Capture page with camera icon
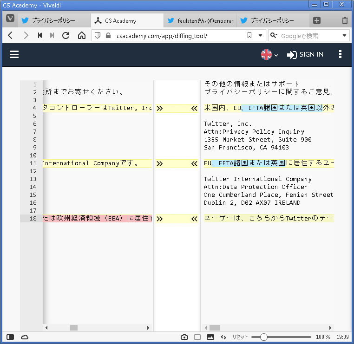Image resolution: width=354 pixels, height=344 pixels. click(x=184, y=337)
